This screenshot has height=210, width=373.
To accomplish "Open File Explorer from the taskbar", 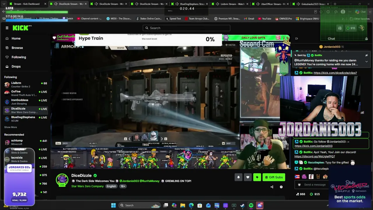I will tap(183, 205).
